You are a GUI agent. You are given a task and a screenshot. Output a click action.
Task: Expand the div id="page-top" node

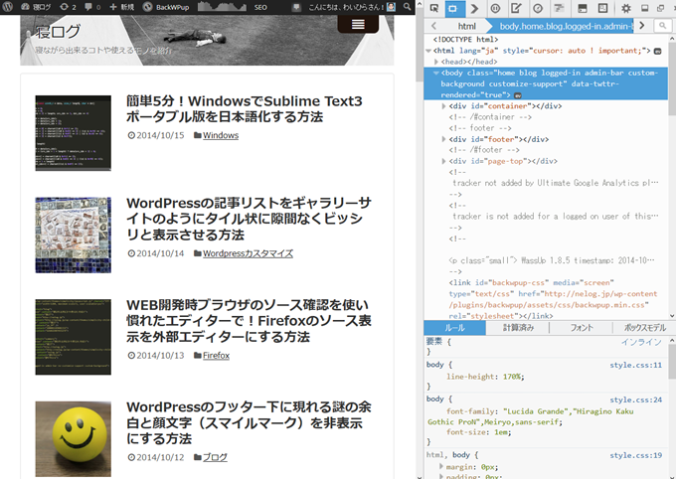(443, 161)
